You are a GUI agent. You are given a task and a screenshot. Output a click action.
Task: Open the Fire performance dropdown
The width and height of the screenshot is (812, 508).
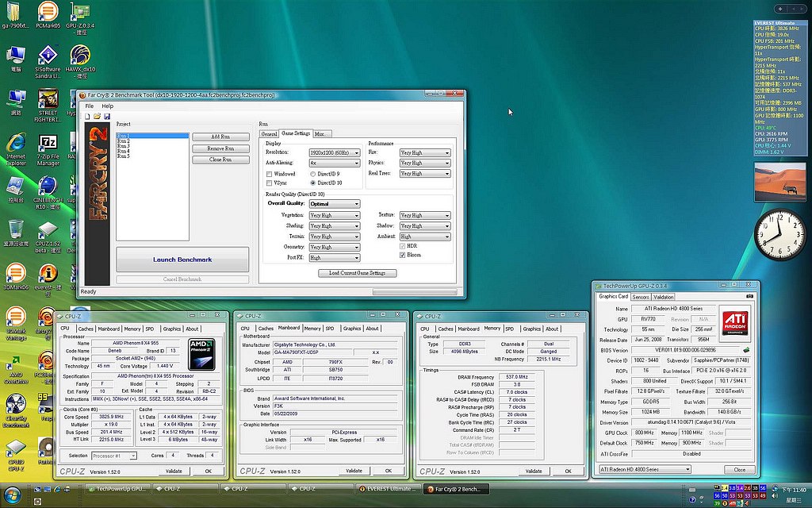425,153
